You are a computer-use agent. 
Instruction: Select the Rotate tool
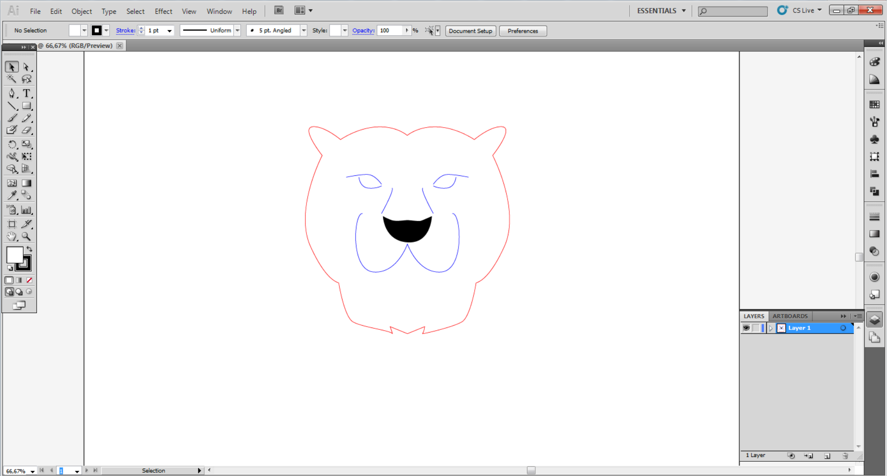pos(12,144)
